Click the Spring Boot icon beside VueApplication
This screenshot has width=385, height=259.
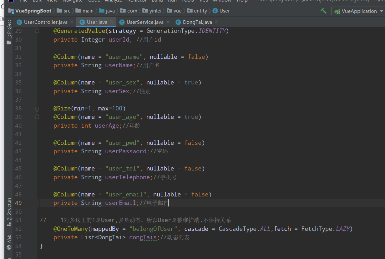click(337, 11)
